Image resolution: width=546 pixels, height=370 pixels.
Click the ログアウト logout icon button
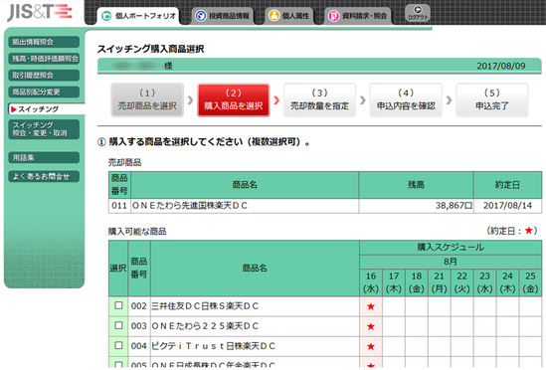(x=418, y=13)
